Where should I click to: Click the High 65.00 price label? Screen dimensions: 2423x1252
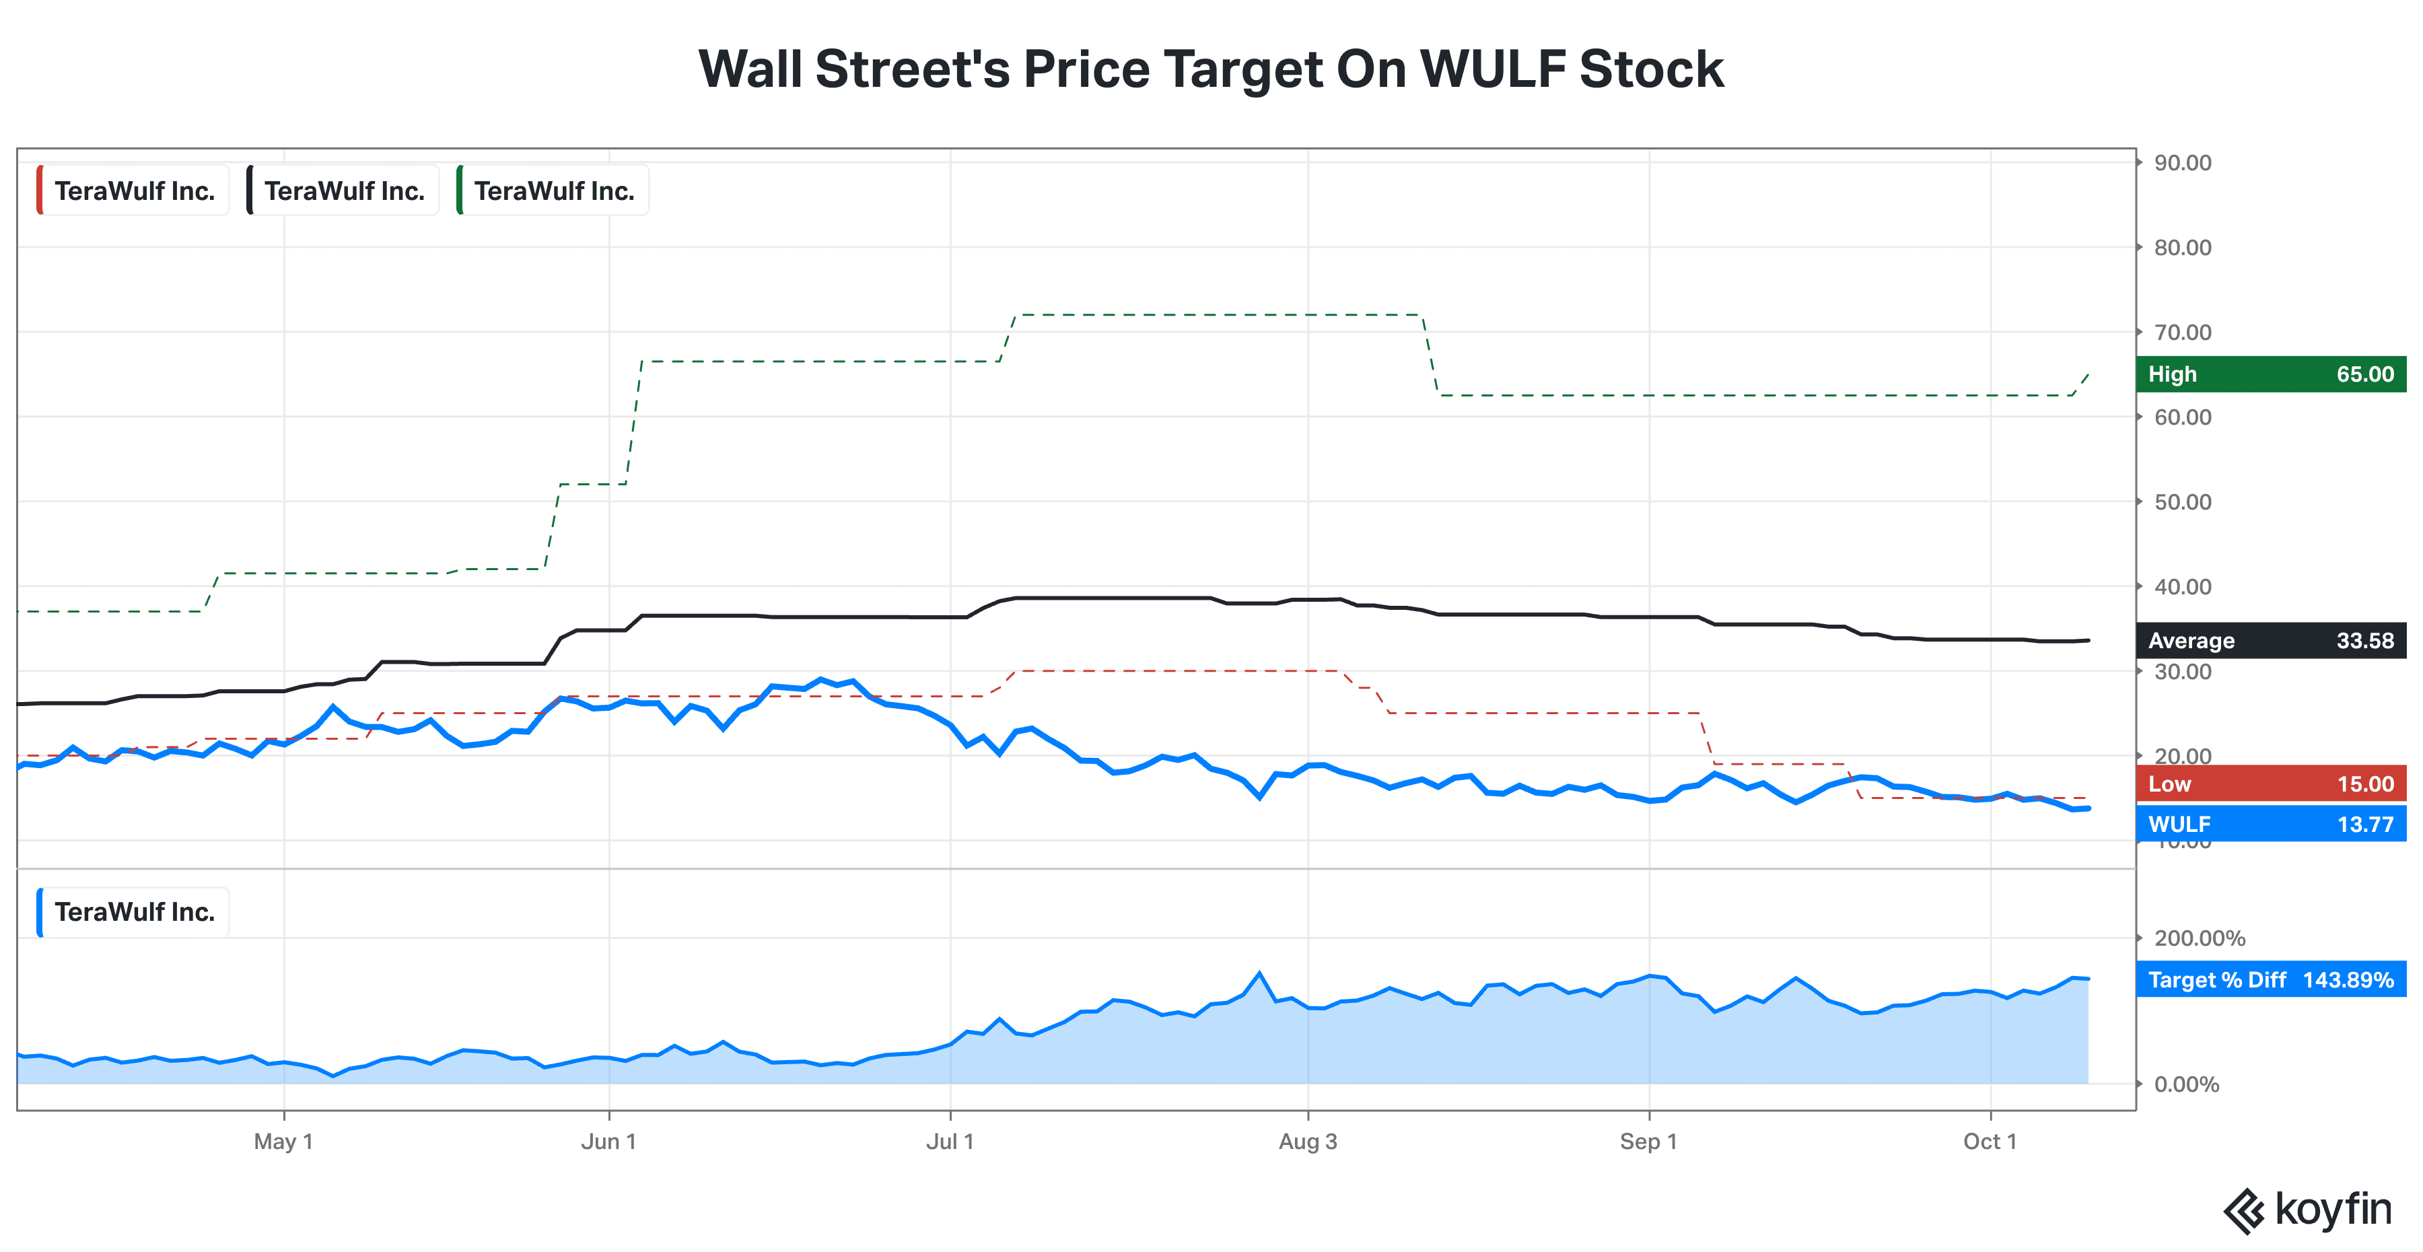[2271, 374]
